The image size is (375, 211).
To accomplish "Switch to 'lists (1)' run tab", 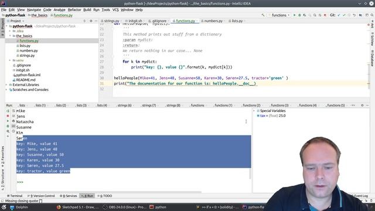I will [x=40, y=105].
